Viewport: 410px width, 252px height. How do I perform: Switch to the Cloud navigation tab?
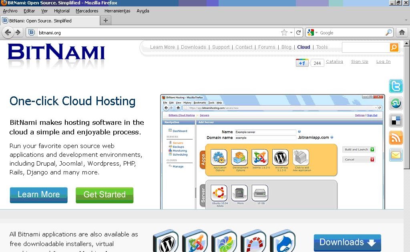coord(303,47)
